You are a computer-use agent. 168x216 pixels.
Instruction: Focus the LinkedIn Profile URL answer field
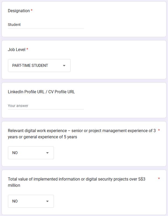pyautogui.click(x=46, y=106)
